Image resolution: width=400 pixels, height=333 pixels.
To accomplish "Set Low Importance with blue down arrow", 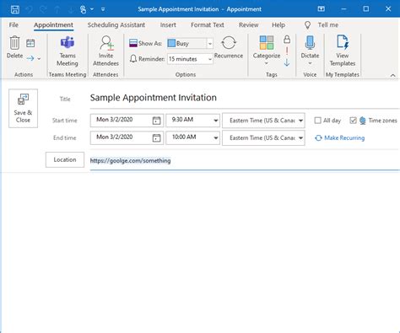I will pos(287,62).
